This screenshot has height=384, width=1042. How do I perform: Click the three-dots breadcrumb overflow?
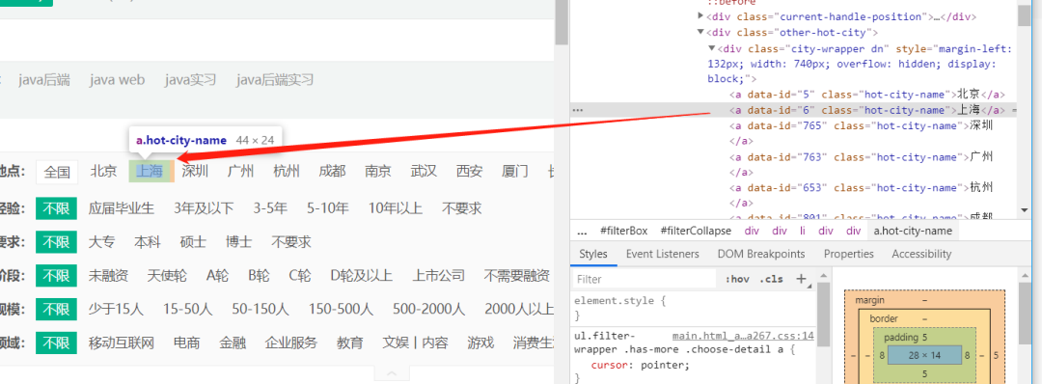coord(582,232)
